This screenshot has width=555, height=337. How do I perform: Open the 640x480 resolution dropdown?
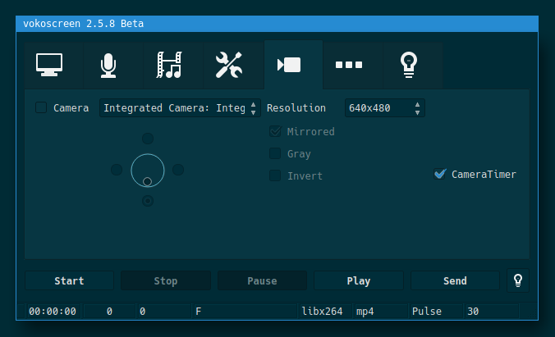(385, 108)
